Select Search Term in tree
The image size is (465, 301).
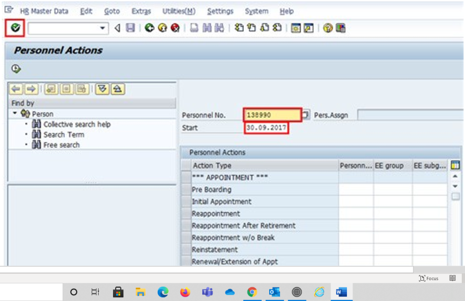[64, 135]
